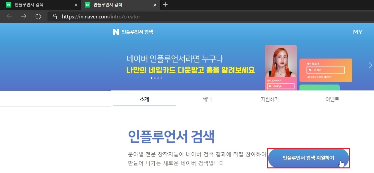Click the address bar URL
The width and height of the screenshot is (374, 173).
[101, 17]
